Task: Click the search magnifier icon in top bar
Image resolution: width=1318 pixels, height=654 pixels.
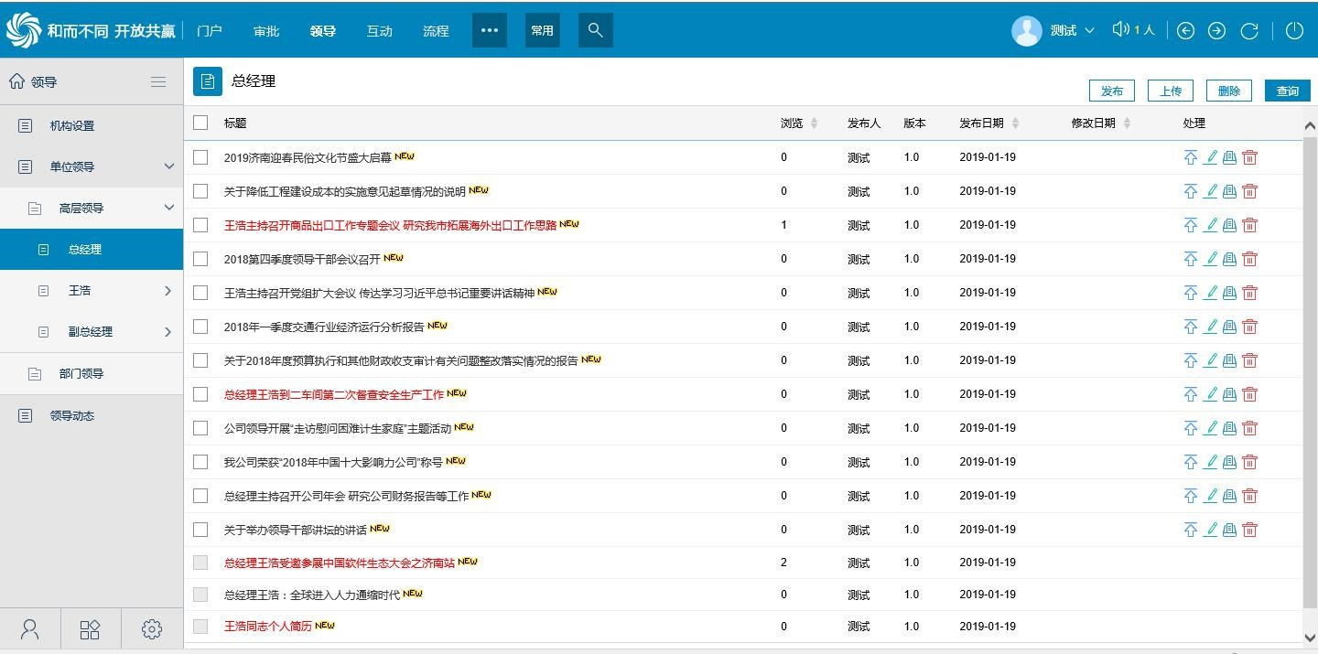Action: pyautogui.click(x=595, y=30)
